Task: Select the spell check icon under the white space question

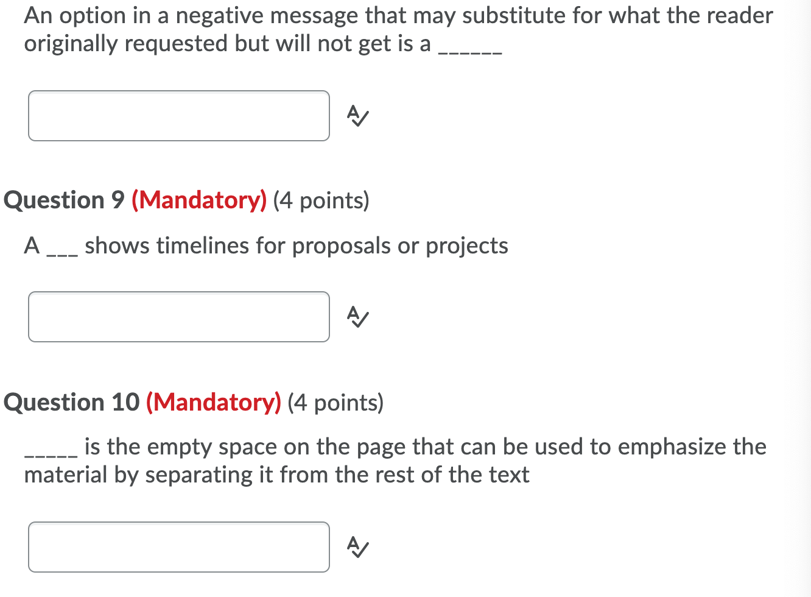Action: (357, 548)
